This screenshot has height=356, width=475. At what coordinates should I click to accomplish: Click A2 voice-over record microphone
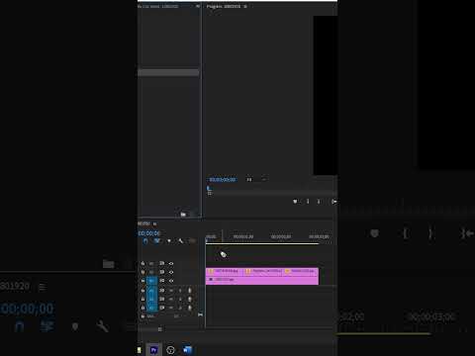coord(190,299)
